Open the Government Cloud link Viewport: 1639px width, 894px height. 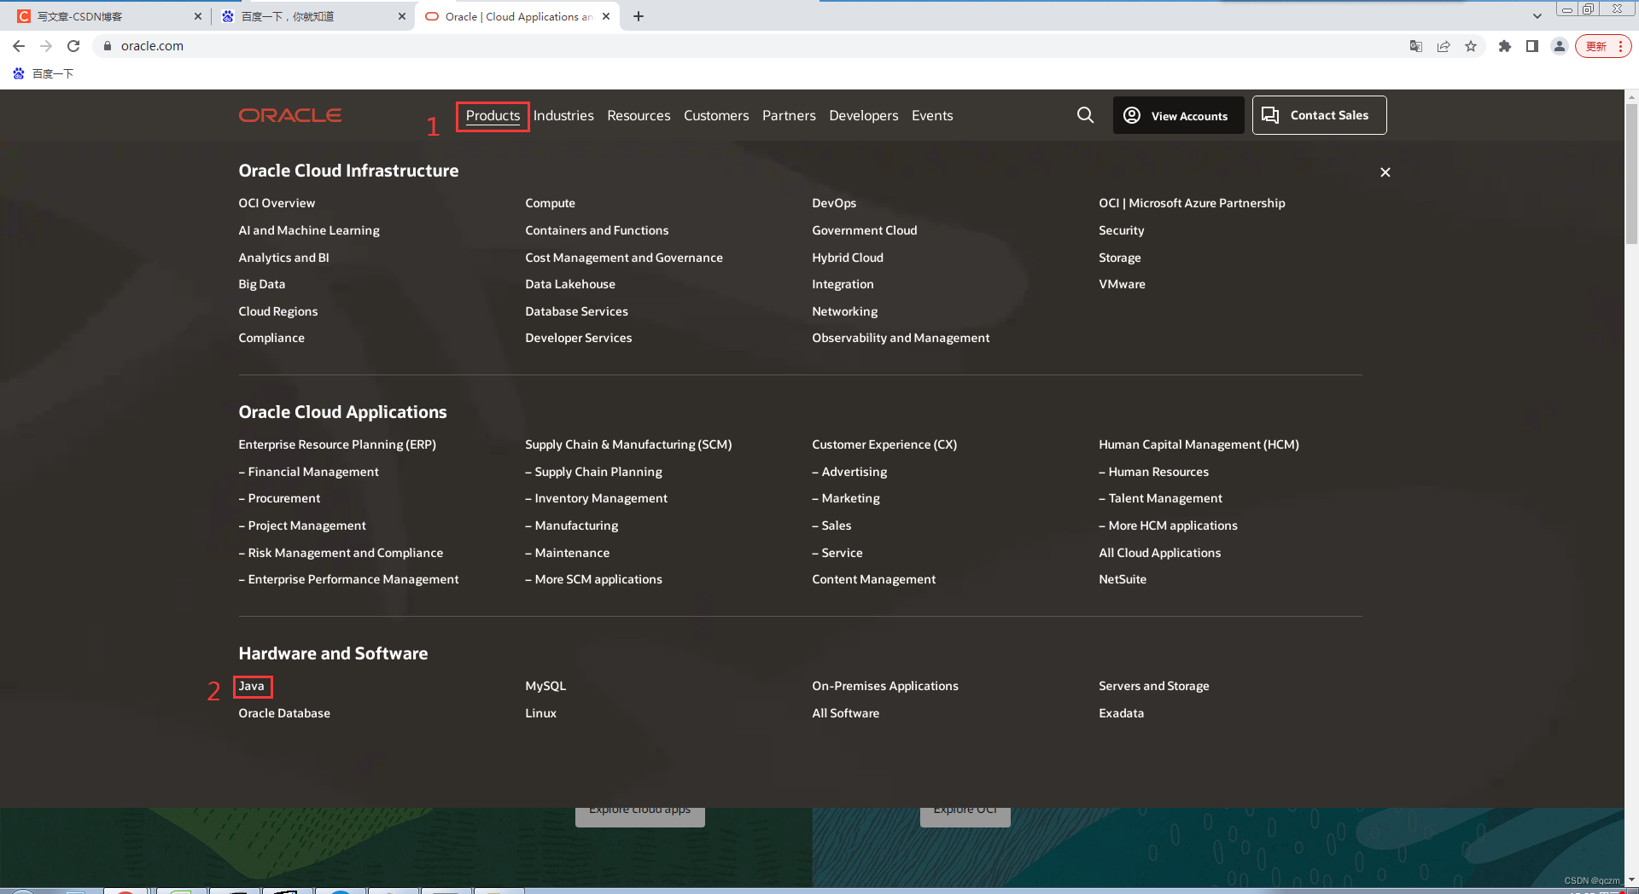pyautogui.click(x=864, y=230)
